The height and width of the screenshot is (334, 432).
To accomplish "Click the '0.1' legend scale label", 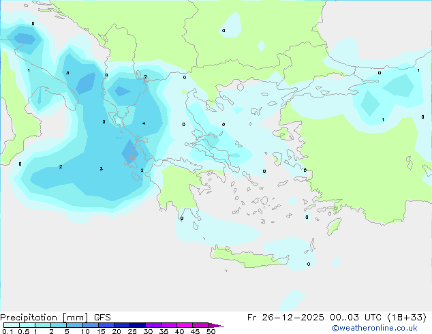I will (7, 331).
